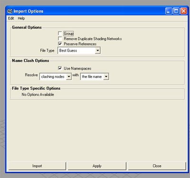Uncheck Preserve References
The image size is (190, 178).
click(60, 44)
